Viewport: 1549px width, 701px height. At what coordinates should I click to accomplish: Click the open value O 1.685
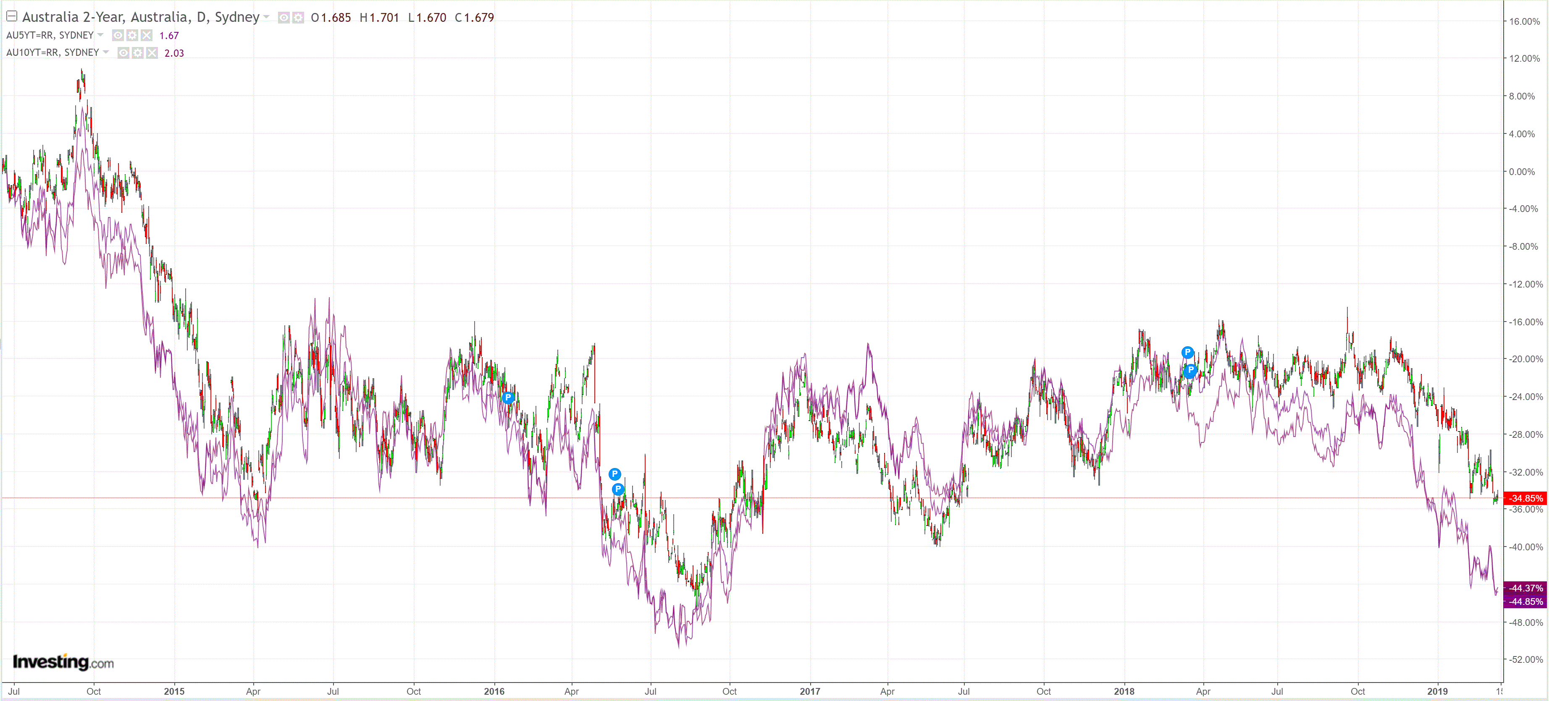pos(331,18)
